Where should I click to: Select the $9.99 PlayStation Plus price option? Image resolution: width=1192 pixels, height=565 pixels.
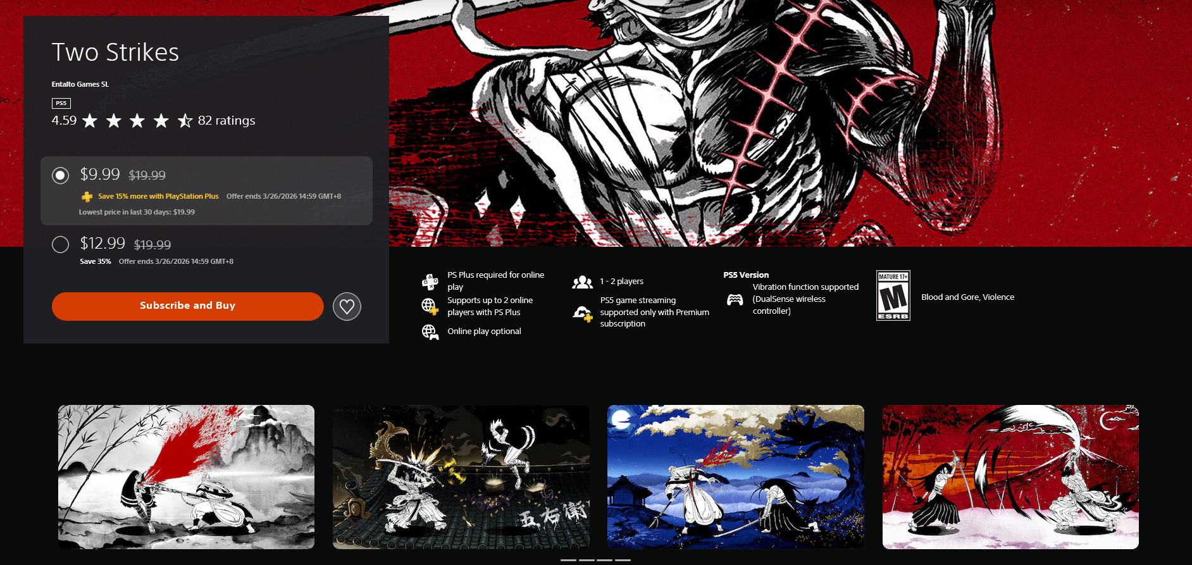pos(61,175)
